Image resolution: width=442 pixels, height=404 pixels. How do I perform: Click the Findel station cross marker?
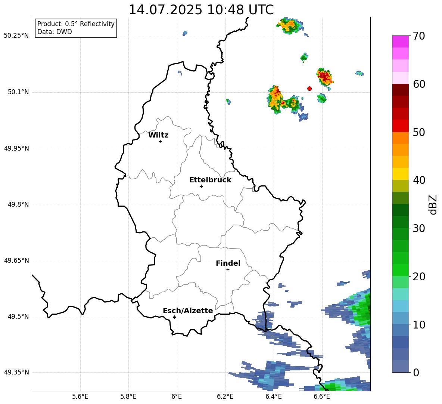click(x=228, y=270)
